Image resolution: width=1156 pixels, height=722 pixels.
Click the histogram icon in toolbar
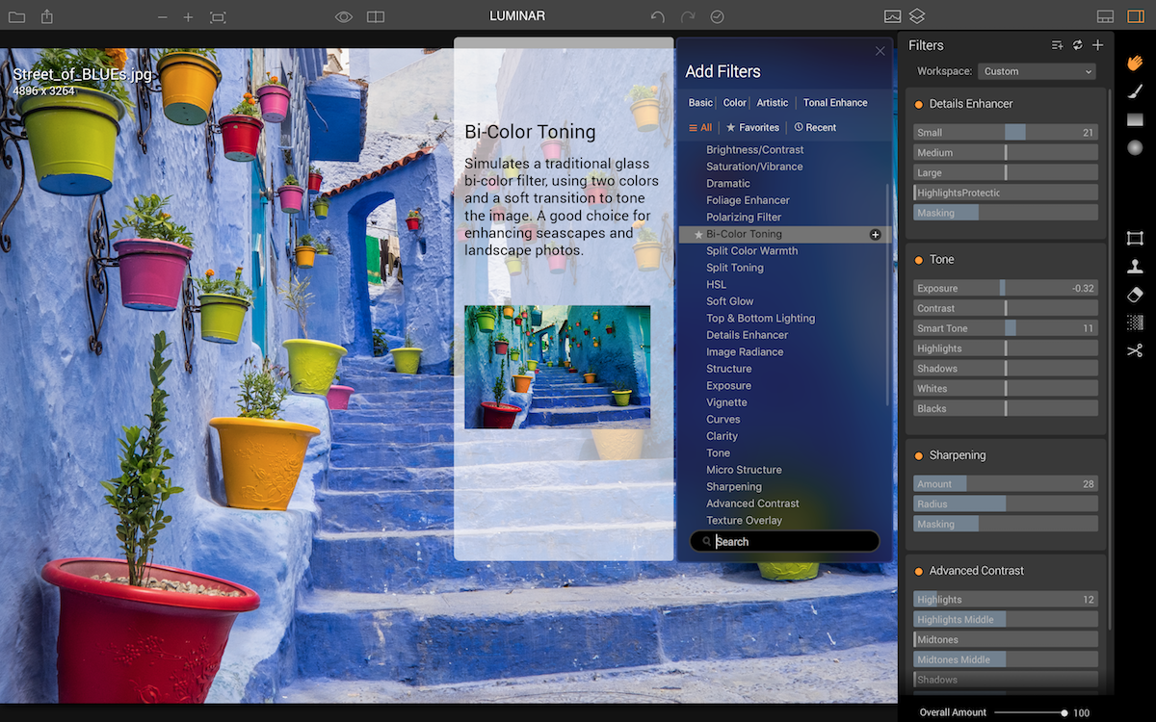pos(892,16)
